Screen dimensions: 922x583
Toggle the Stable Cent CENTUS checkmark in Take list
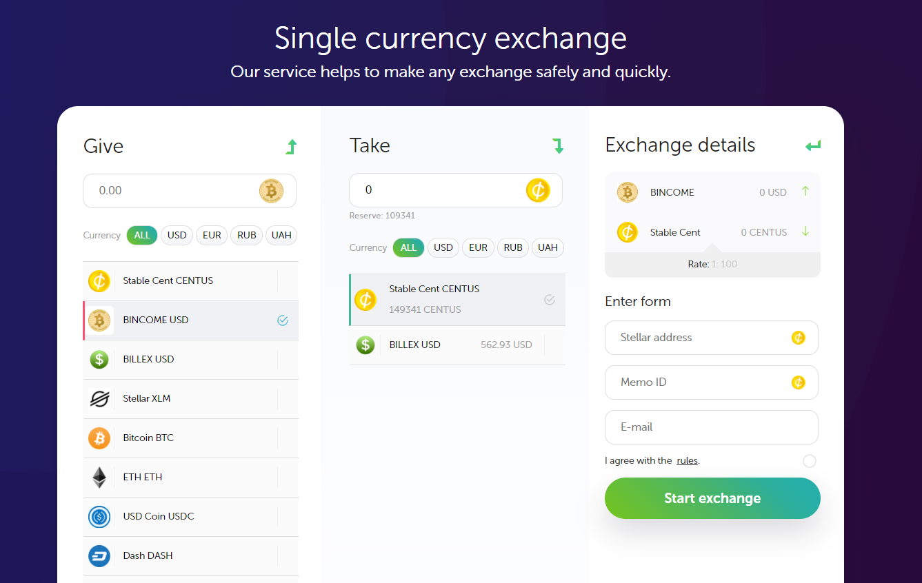point(550,300)
